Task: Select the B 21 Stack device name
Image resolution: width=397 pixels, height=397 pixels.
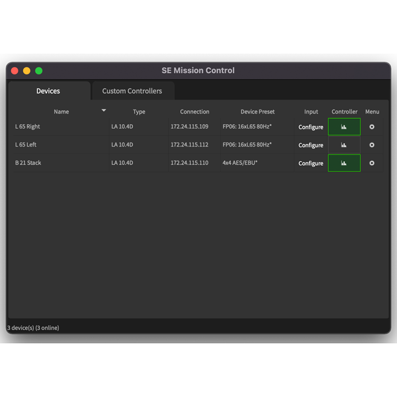Action: pos(28,163)
